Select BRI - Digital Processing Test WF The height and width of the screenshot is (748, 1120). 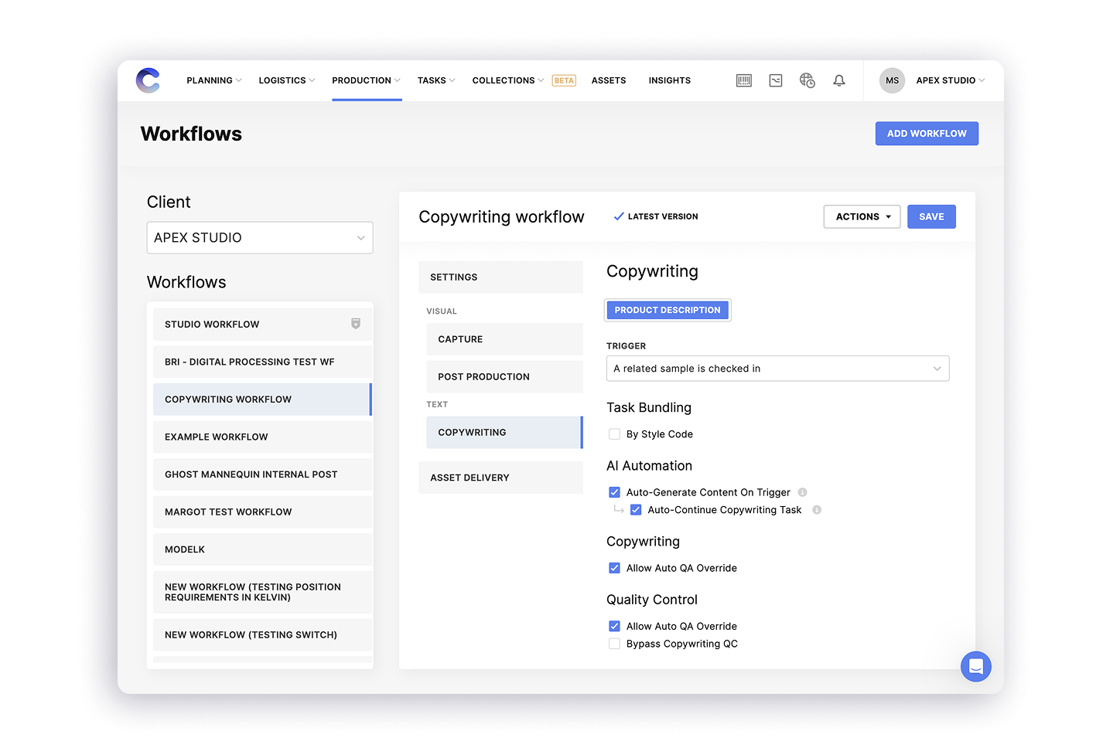pyautogui.click(x=263, y=362)
